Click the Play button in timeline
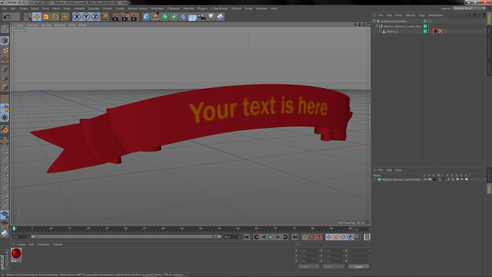This screenshot has height=277, width=492. coord(270,237)
